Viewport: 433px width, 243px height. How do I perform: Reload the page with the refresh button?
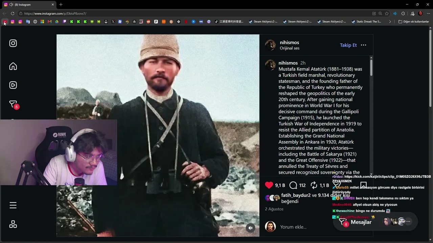13,13
